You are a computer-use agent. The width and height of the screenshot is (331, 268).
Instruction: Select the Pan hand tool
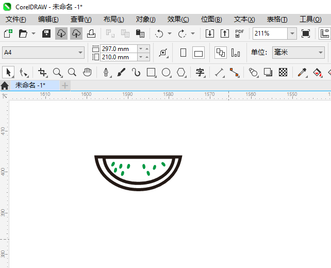coord(87,72)
